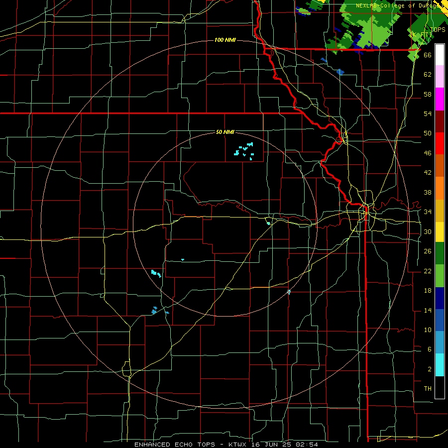Screen dimensions: 448x448
Task: Click the legend value "58"
Action: tap(428, 94)
